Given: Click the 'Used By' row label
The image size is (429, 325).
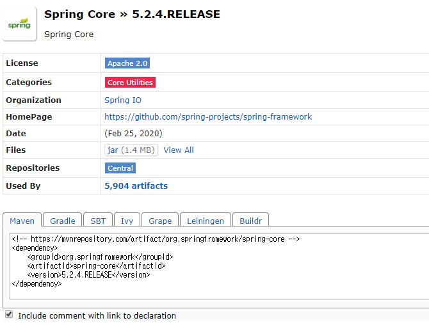Looking at the screenshot, I should (23, 186).
